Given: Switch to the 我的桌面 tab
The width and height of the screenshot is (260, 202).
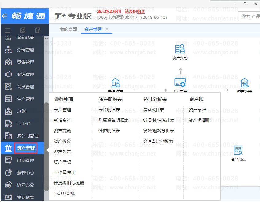Looking at the screenshot, I should pos(68,29).
